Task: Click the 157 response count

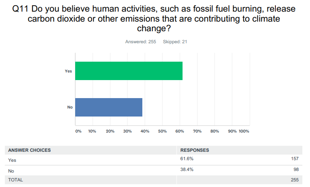Action: point(294,159)
